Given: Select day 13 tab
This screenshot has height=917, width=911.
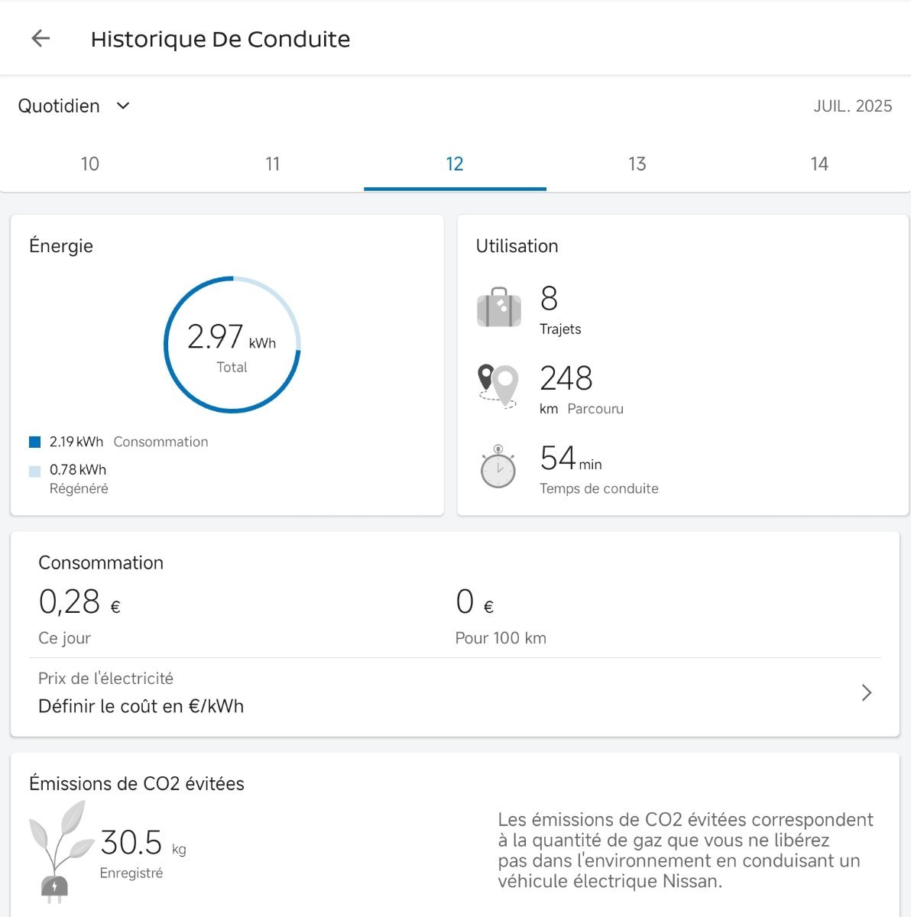Looking at the screenshot, I should (x=637, y=164).
